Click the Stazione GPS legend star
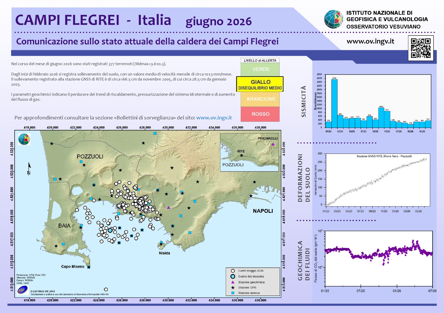 click(233, 288)
